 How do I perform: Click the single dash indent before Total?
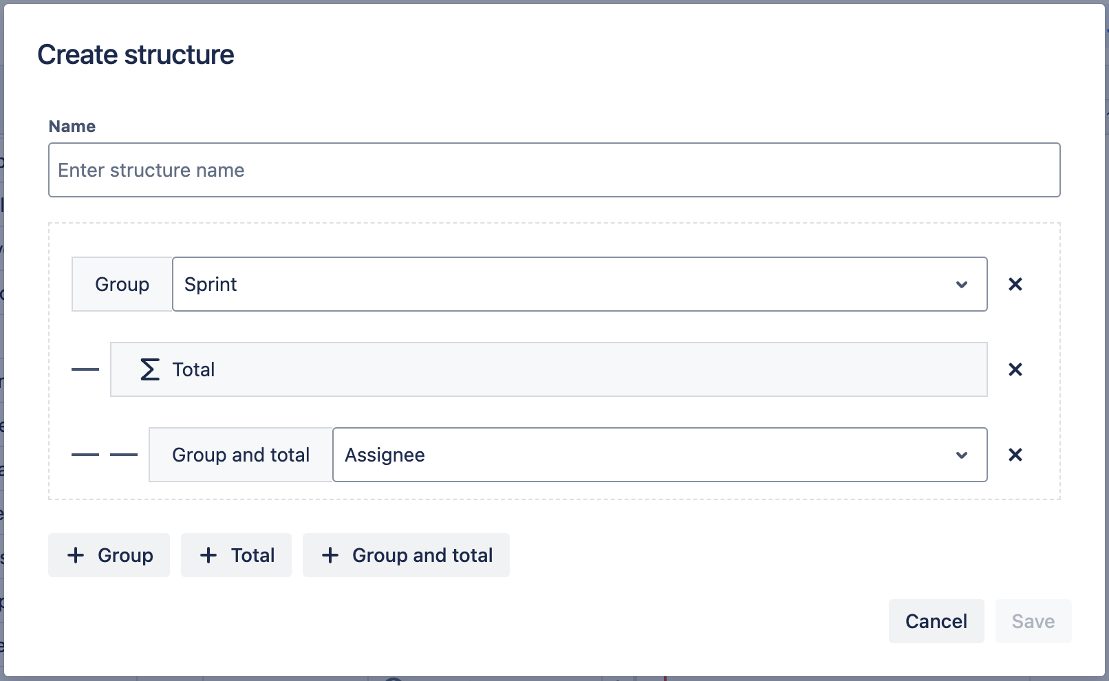pyautogui.click(x=85, y=369)
